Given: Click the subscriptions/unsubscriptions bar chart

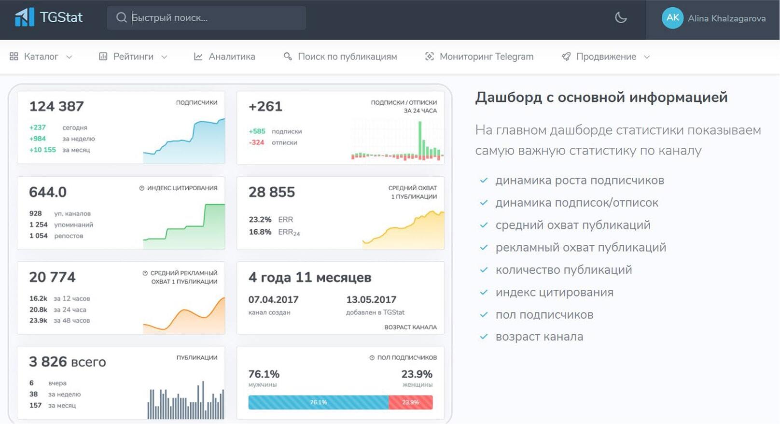Looking at the screenshot, I should point(397,140).
